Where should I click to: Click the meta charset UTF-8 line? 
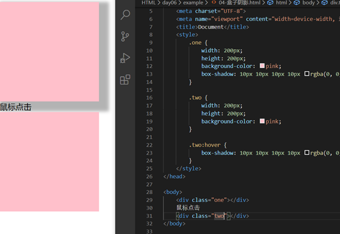tap(211, 11)
